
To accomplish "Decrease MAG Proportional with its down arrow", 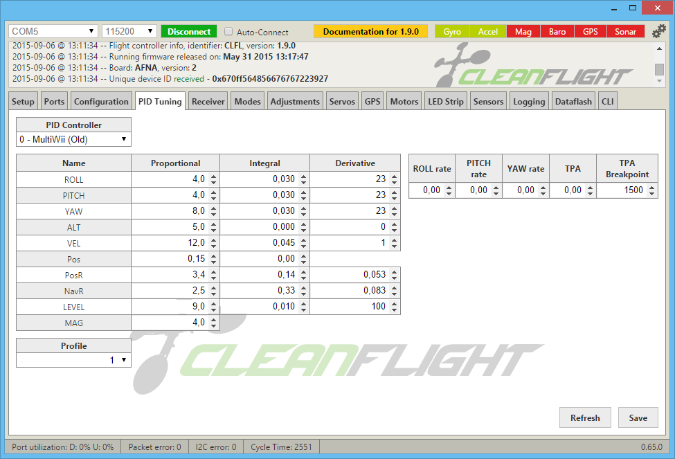I will click(213, 325).
